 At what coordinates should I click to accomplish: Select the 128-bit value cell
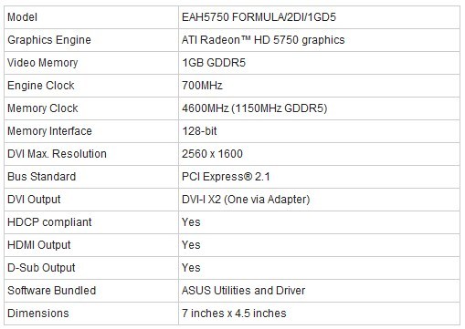coord(319,131)
